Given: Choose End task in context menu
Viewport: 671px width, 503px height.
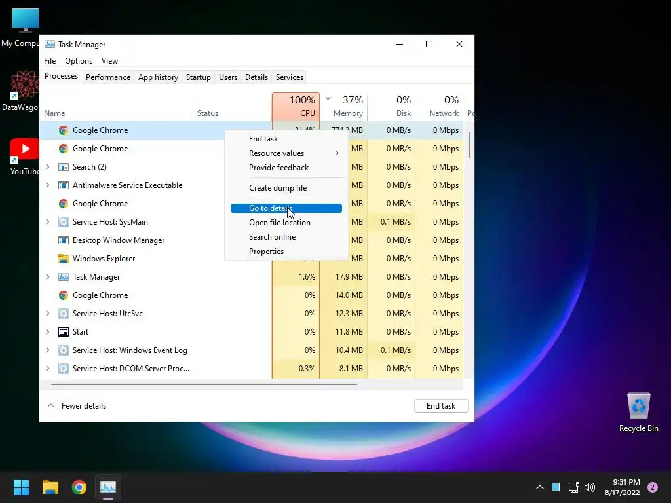Looking at the screenshot, I should point(286,139).
